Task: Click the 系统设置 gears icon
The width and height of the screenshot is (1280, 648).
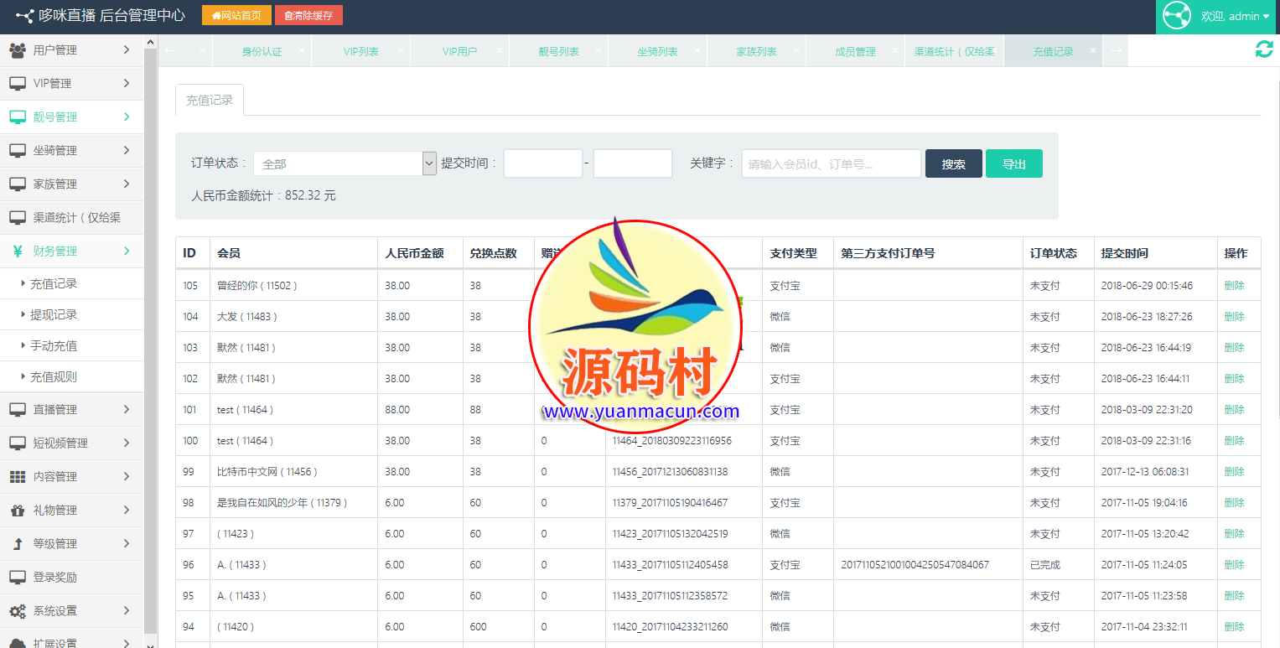Action: [17, 610]
